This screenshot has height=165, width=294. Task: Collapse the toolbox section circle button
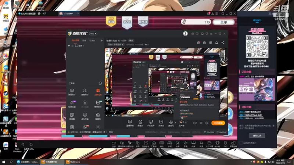[x=100, y=83]
